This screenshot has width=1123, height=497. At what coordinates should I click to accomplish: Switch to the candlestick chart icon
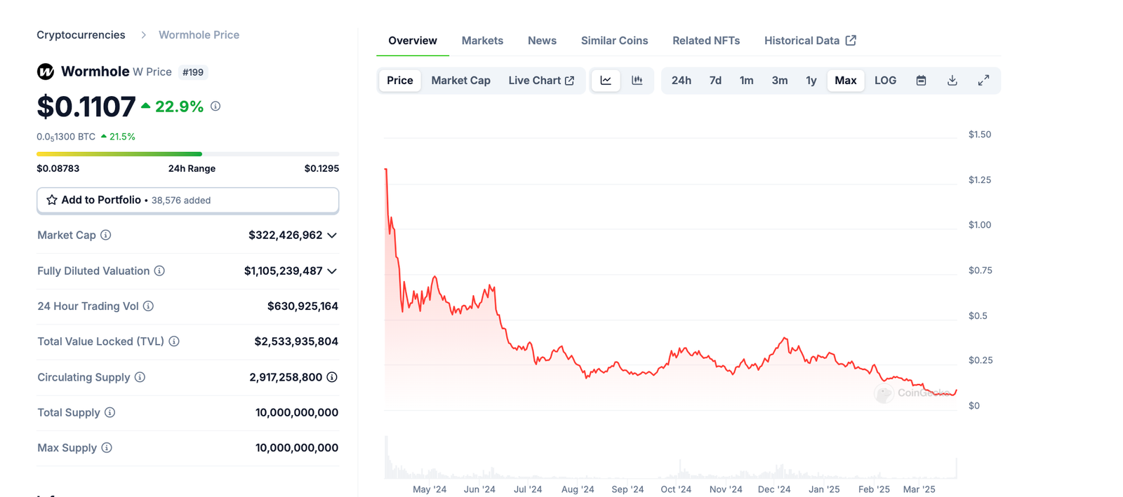pos(637,81)
